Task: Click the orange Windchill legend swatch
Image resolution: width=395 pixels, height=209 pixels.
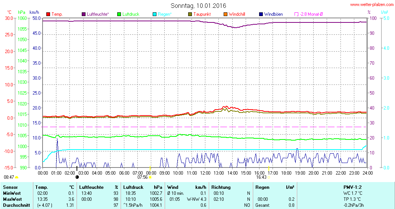Action: tap(226, 14)
